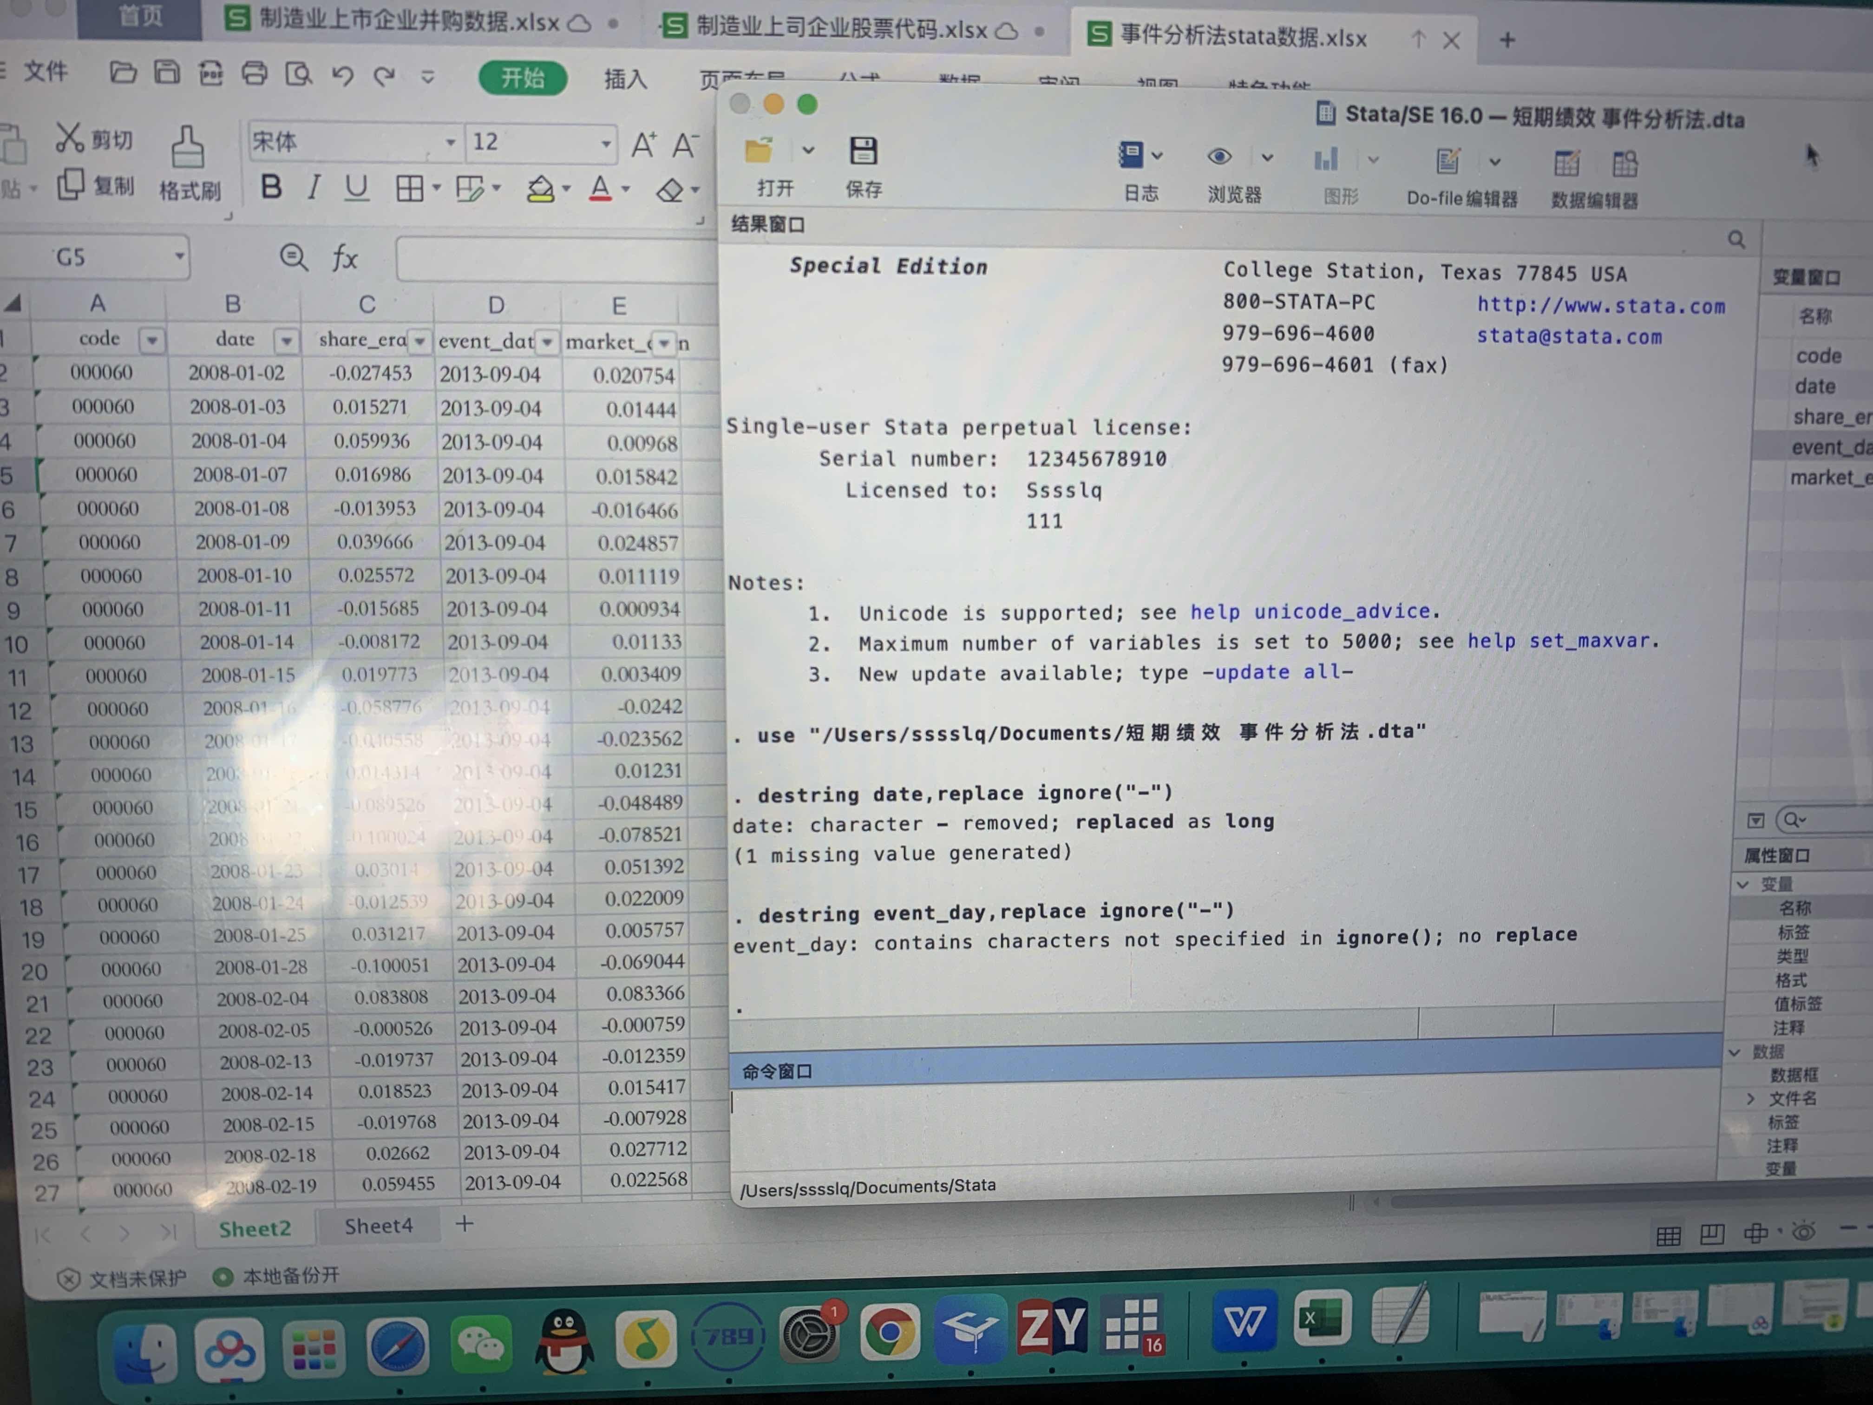1873x1405 pixels.
Task: Click the red font color button
Action: click(x=600, y=188)
